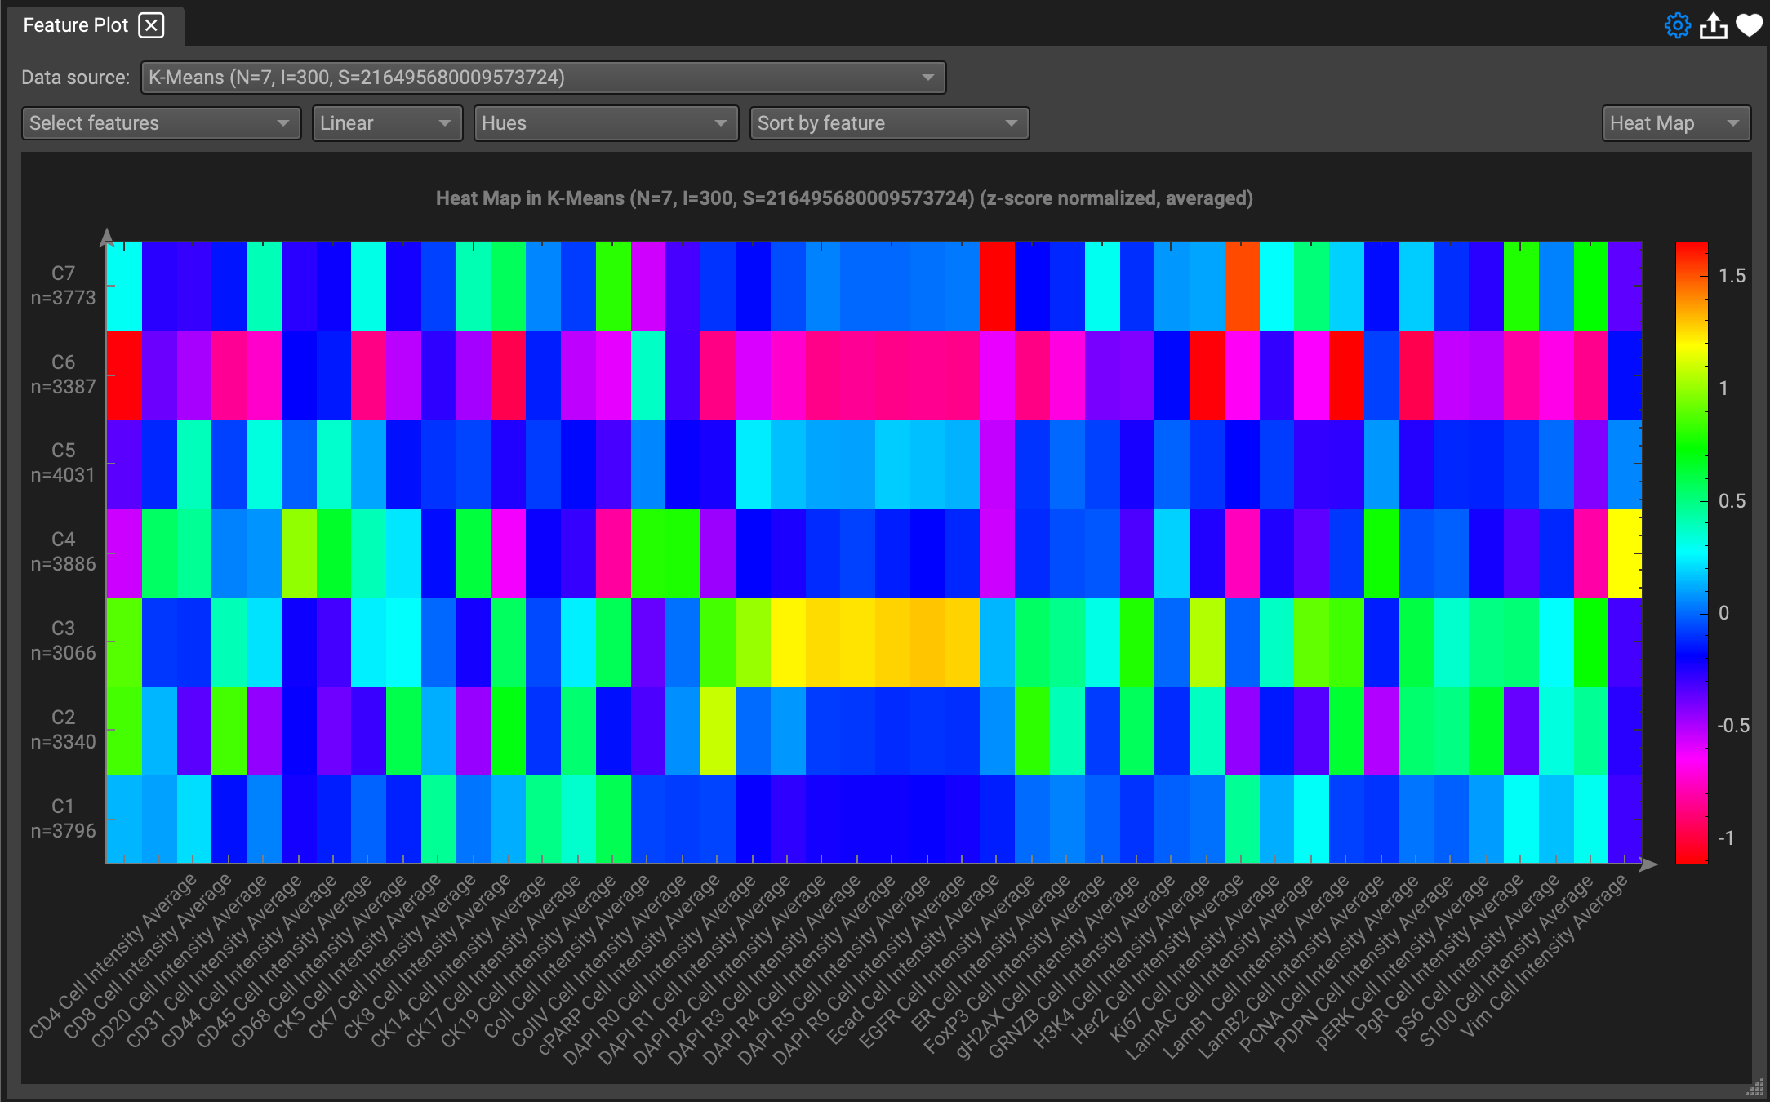Click row label C5 n=4031
Screen dimensions: 1770x1102
(x=63, y=463)
